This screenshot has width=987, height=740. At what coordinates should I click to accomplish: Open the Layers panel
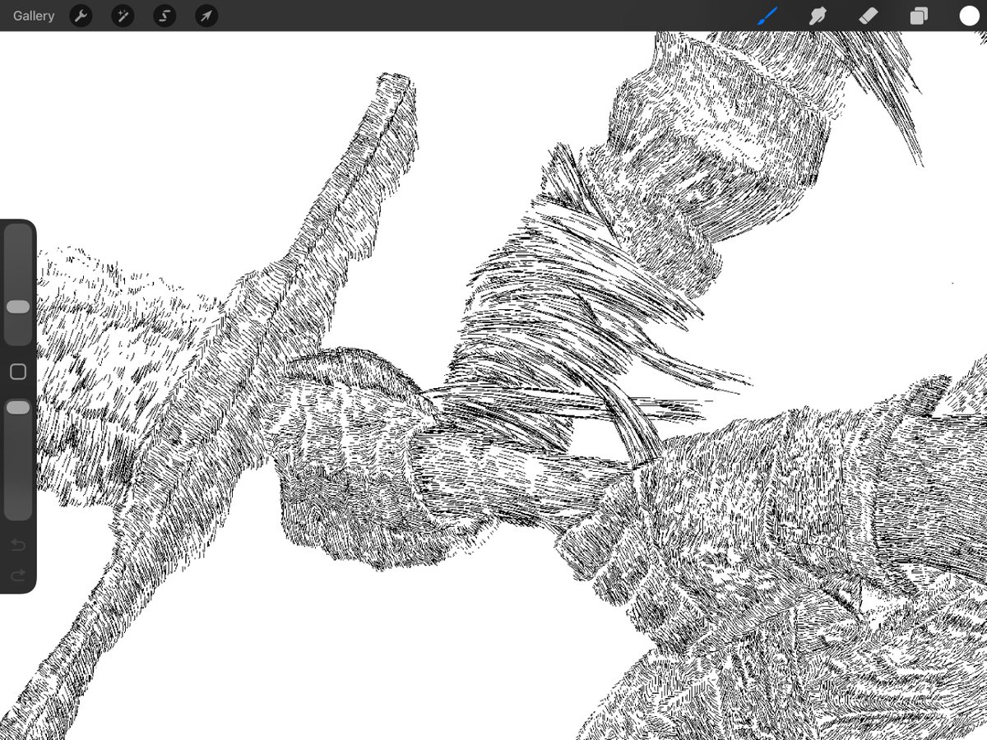919,16
